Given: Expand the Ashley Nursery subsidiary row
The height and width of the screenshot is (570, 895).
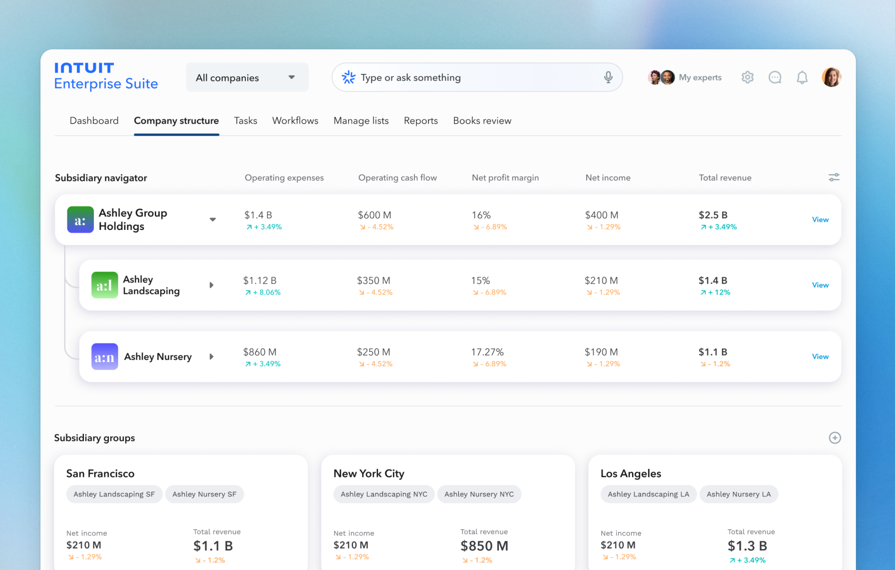Looking at the screenshot, I should pyautogui.click(x=211, y=356).
